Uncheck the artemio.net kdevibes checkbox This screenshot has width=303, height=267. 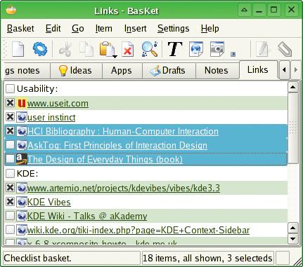10,188
